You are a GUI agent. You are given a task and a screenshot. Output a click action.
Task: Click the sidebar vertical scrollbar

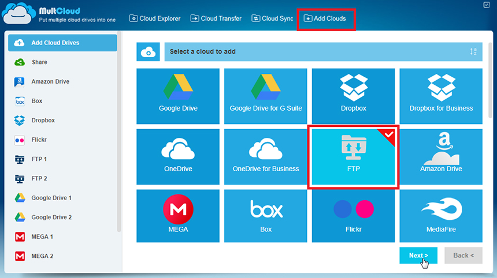[x=119, y=132]
